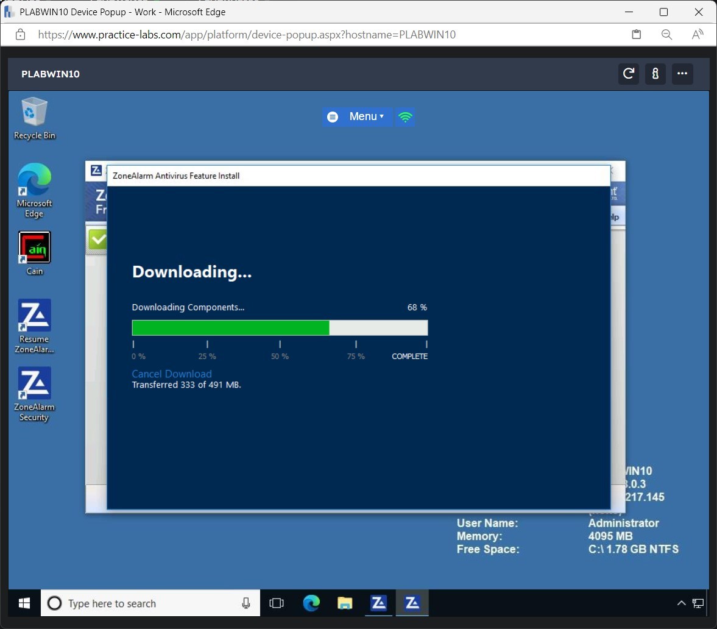Open Task View from the taskbar
The height and width of the screenshot is (629, 717).
coord(277,603)
